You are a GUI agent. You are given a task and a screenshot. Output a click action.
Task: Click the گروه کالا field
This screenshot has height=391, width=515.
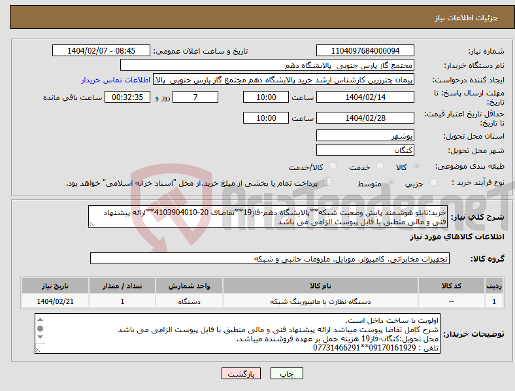(x=270, y=258)
